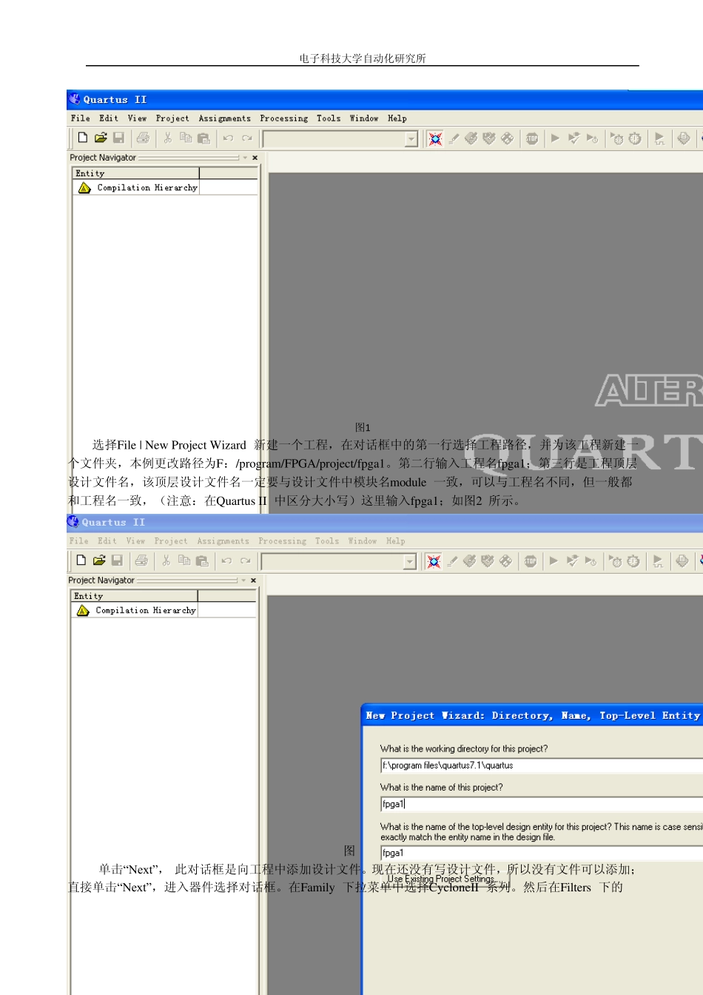Open upper Project Navigator panel menu arrow
This screenshot has width=703, height=995.
pyautogui.click(x=245, y=158)
